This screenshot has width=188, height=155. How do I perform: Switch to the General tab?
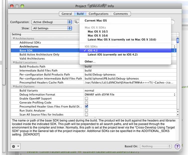pos(67,14)
